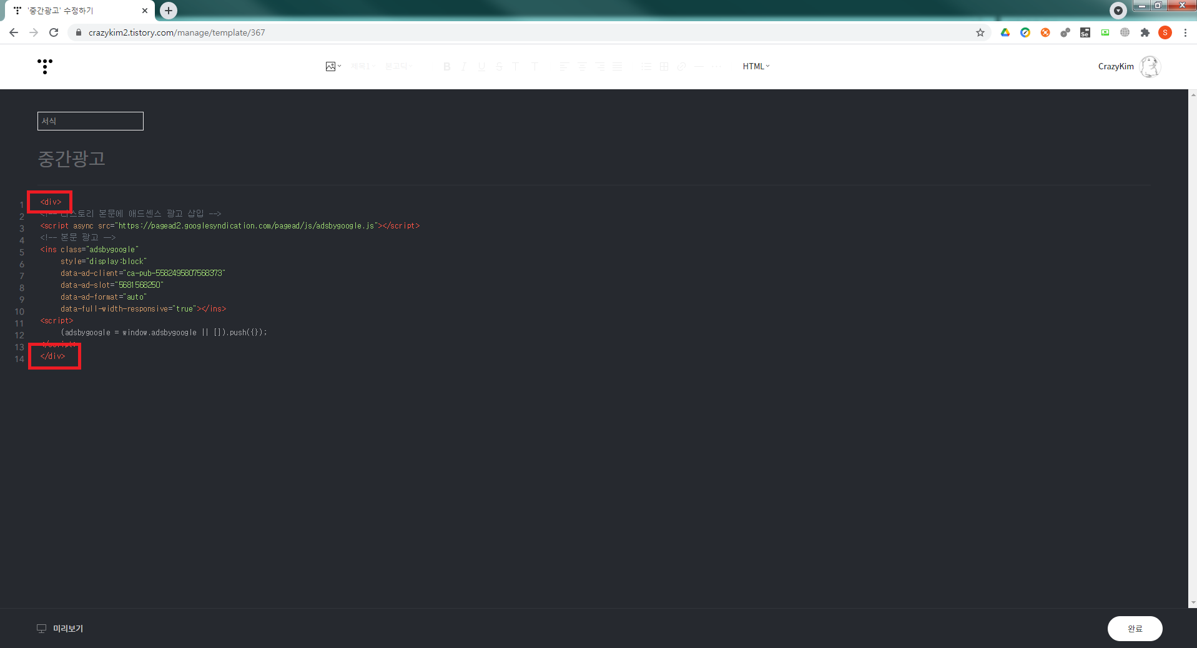Align text right
This screenshot has width=1197, height=648.
599,66
